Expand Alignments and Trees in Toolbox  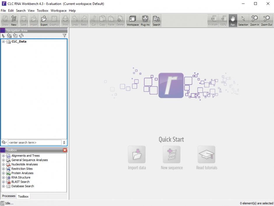[x=3, y=156]
